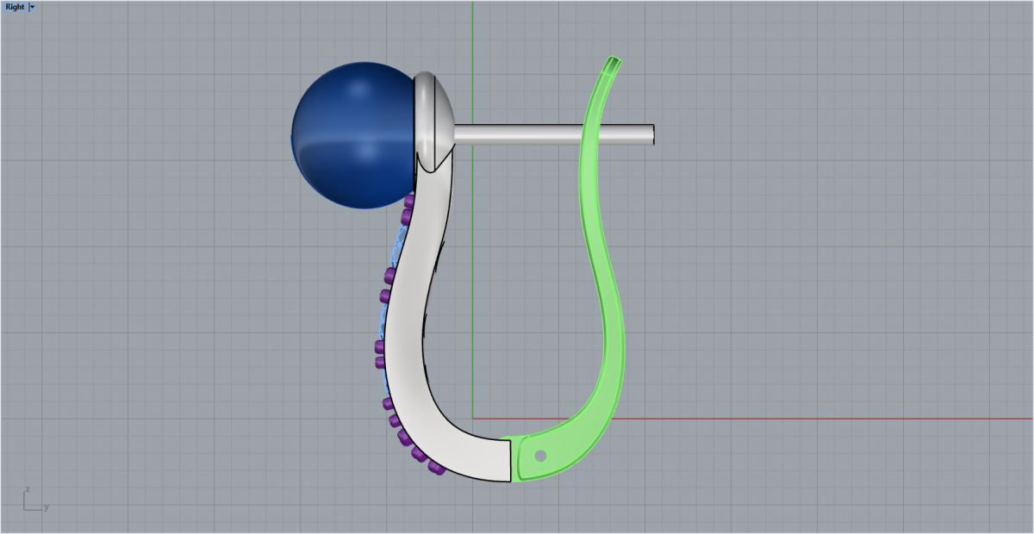This screenshot has width=1034, height=534.
Task: Click where post crosses the green wire
Action: tap(593, 134)
